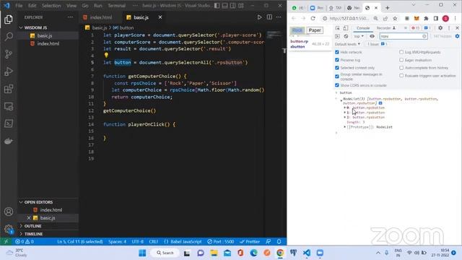Toggle the primary side bar layout icon

[x=217, y=5]
